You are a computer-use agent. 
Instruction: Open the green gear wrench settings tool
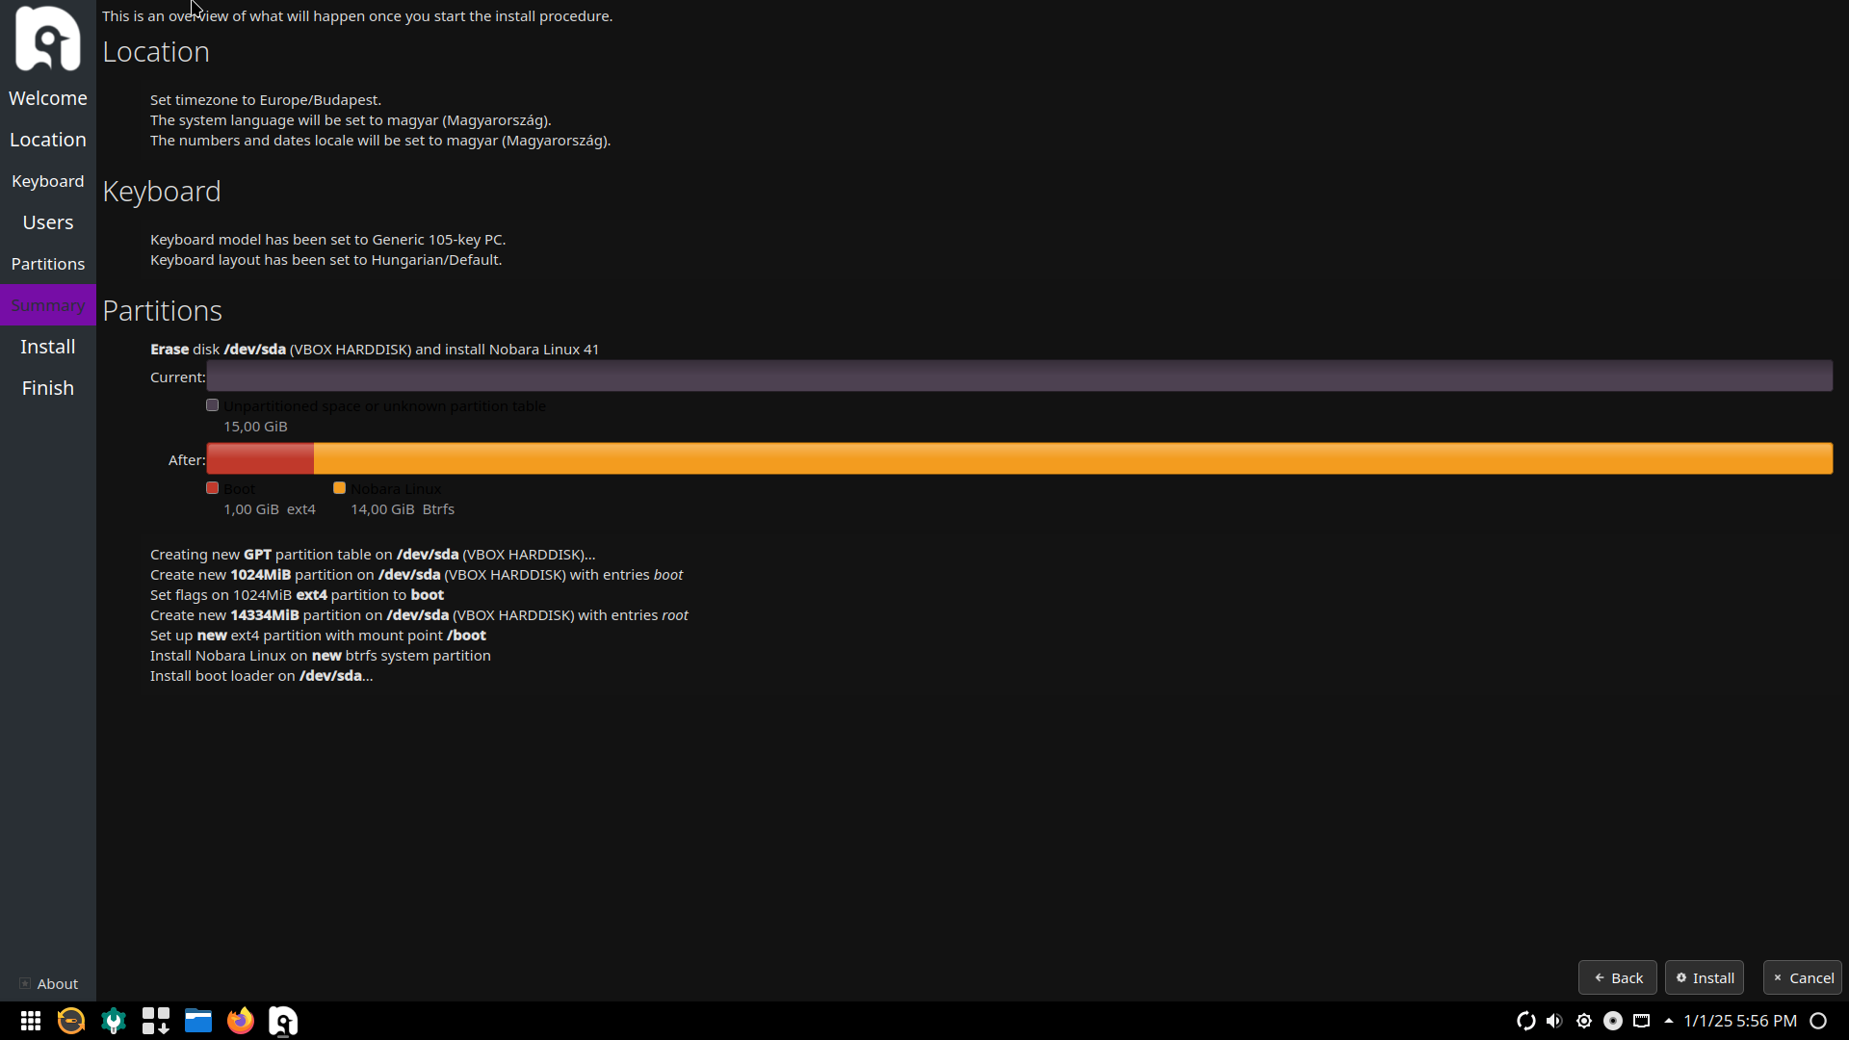114,1021
